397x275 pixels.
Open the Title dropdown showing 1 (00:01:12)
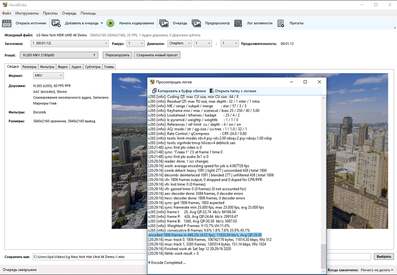click(70, 44)
